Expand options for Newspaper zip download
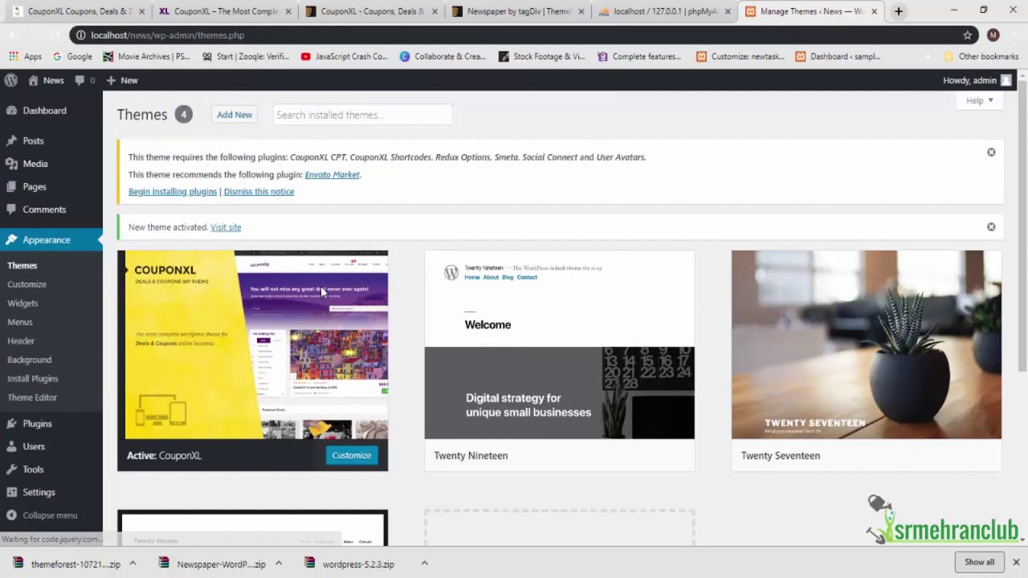 pos(279,564)
